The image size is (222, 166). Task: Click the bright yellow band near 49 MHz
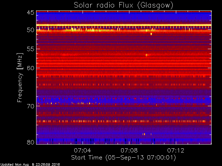click(x=124, y=25)
